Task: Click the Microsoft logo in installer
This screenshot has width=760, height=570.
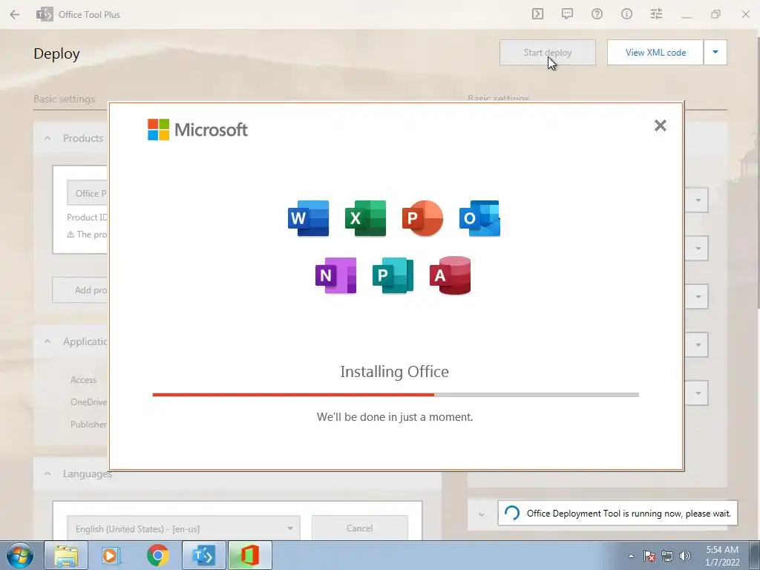Action: [197, 129]
